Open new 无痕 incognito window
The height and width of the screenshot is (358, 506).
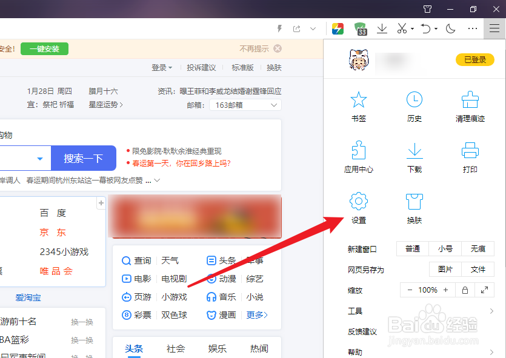click(478, 249)
